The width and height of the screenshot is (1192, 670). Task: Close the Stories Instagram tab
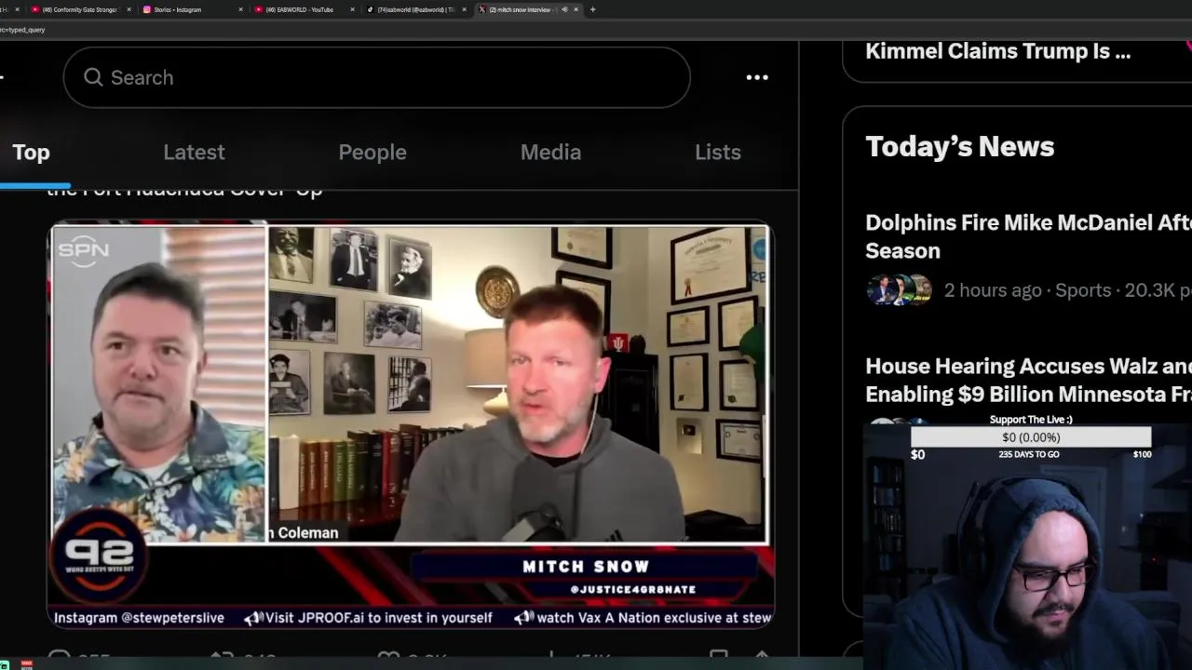240,9
